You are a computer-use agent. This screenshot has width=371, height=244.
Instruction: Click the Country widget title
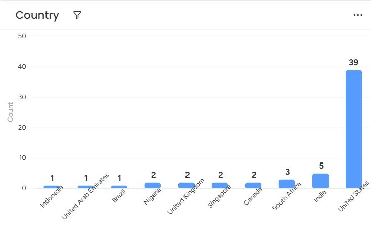coord(37,15)
